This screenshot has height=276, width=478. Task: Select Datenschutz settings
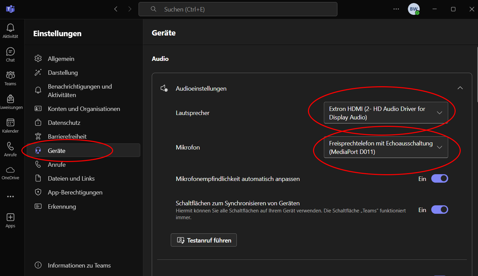[83, 122]
